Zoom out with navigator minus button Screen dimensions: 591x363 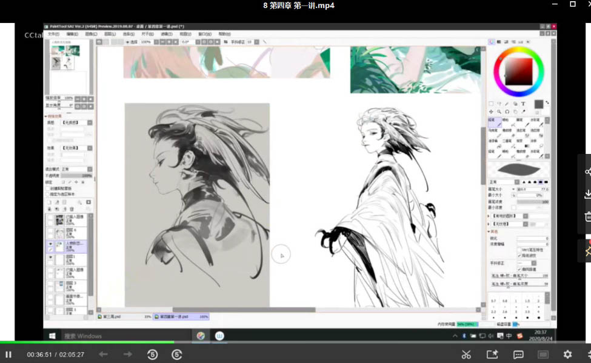78,99
